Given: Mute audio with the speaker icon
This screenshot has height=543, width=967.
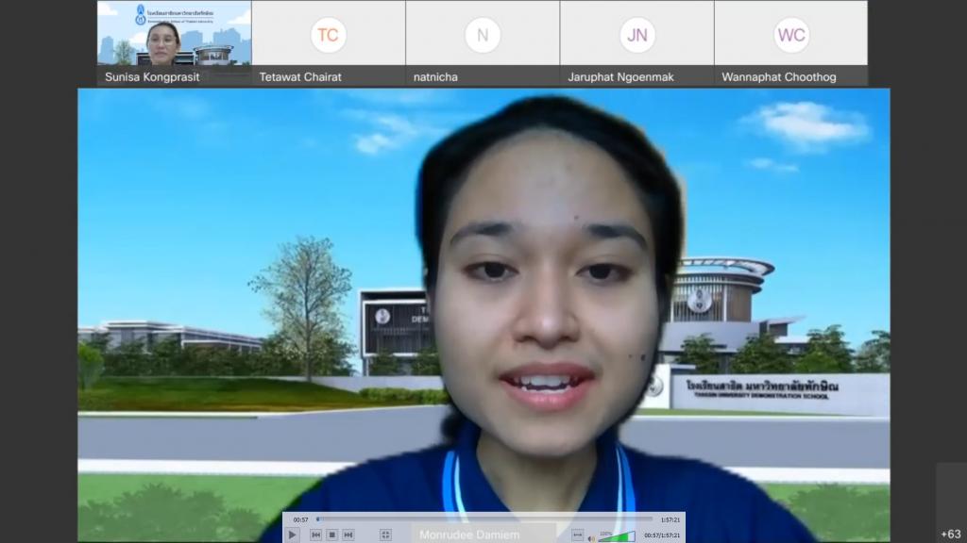Looking at the screenshot, I should click(x=591, y=537).
